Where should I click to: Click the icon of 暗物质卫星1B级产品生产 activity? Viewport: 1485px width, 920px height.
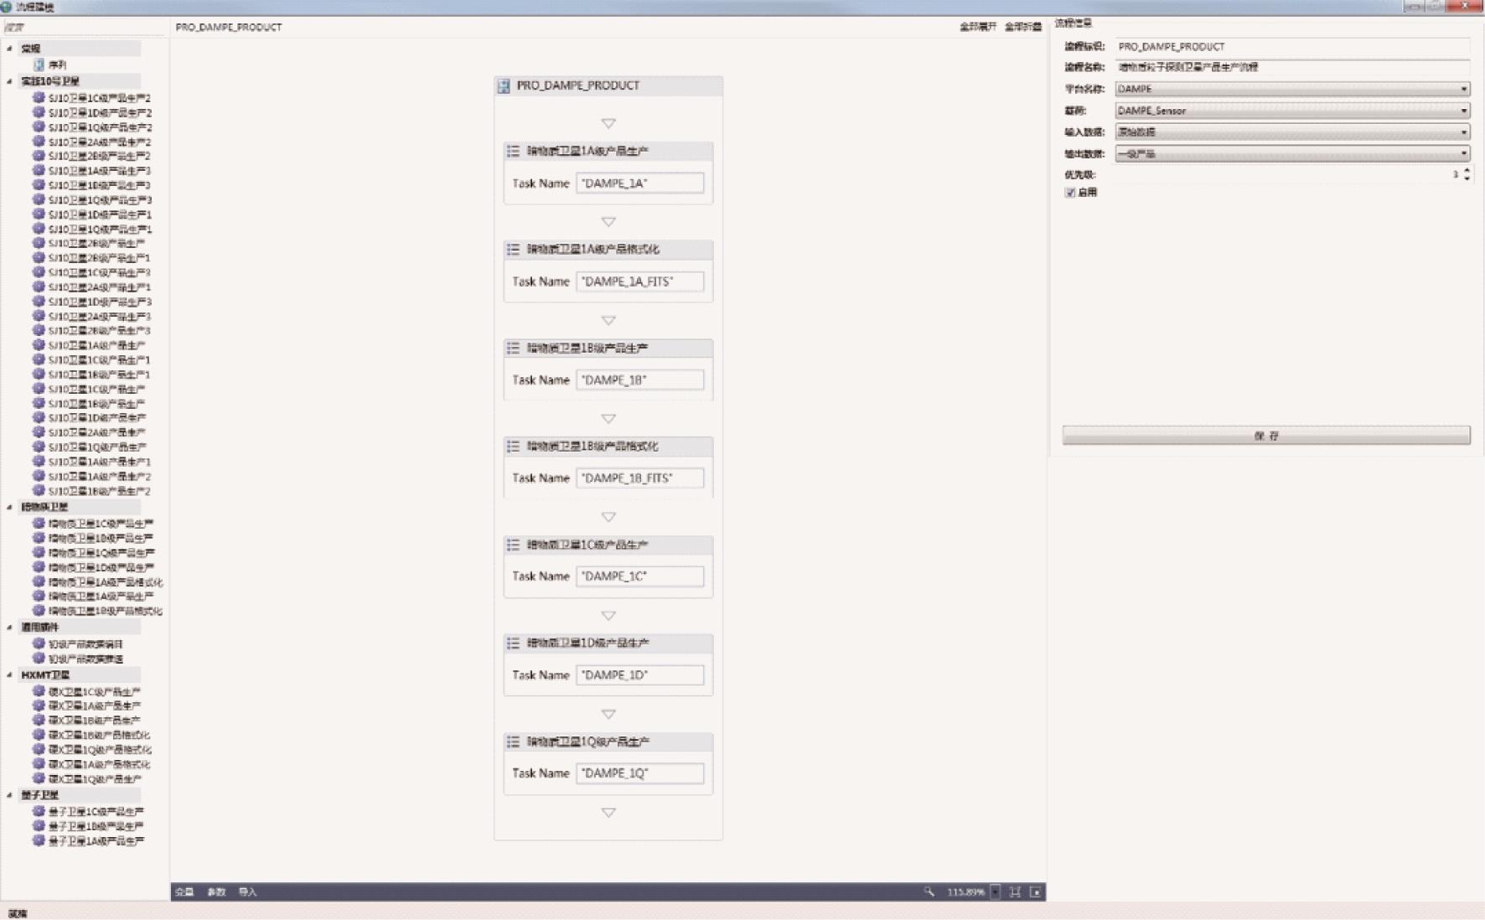point(513,348)
